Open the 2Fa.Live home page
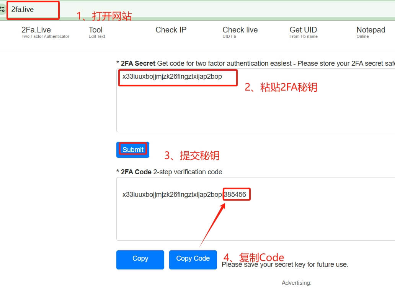The image size is (395, 292). coord(36,29)
